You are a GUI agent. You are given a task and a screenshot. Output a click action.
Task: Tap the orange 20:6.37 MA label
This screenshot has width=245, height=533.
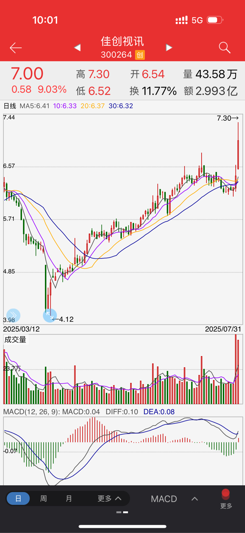pos(93,106)
